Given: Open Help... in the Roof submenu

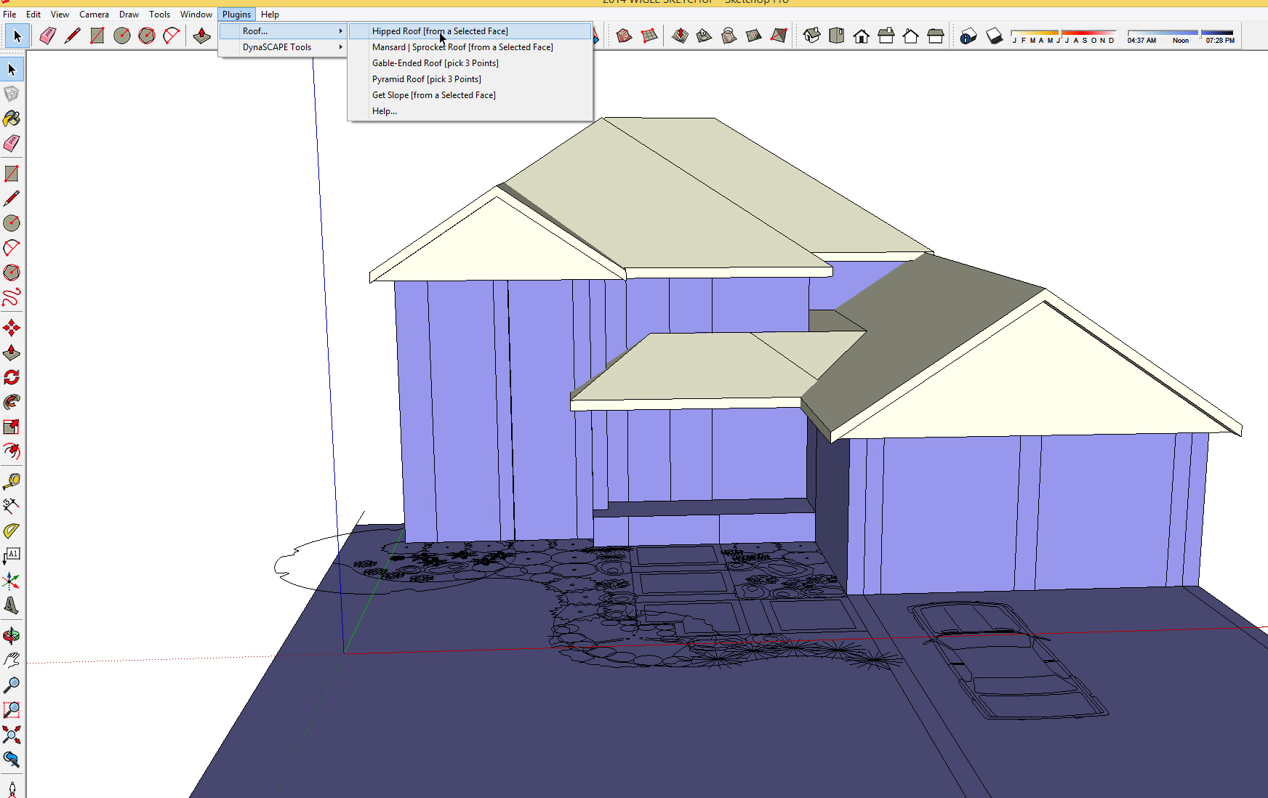Looking at the screenshot, I should 470,111.
